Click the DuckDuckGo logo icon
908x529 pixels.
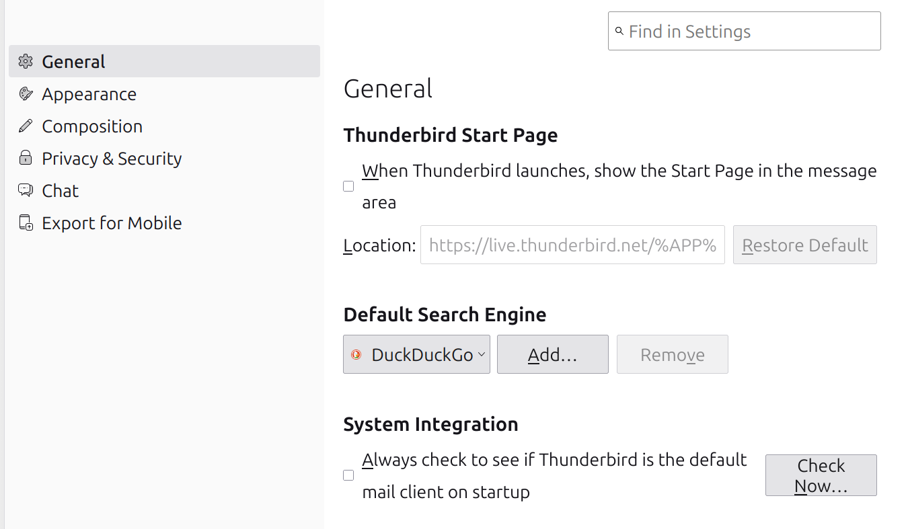click(356, 354)
